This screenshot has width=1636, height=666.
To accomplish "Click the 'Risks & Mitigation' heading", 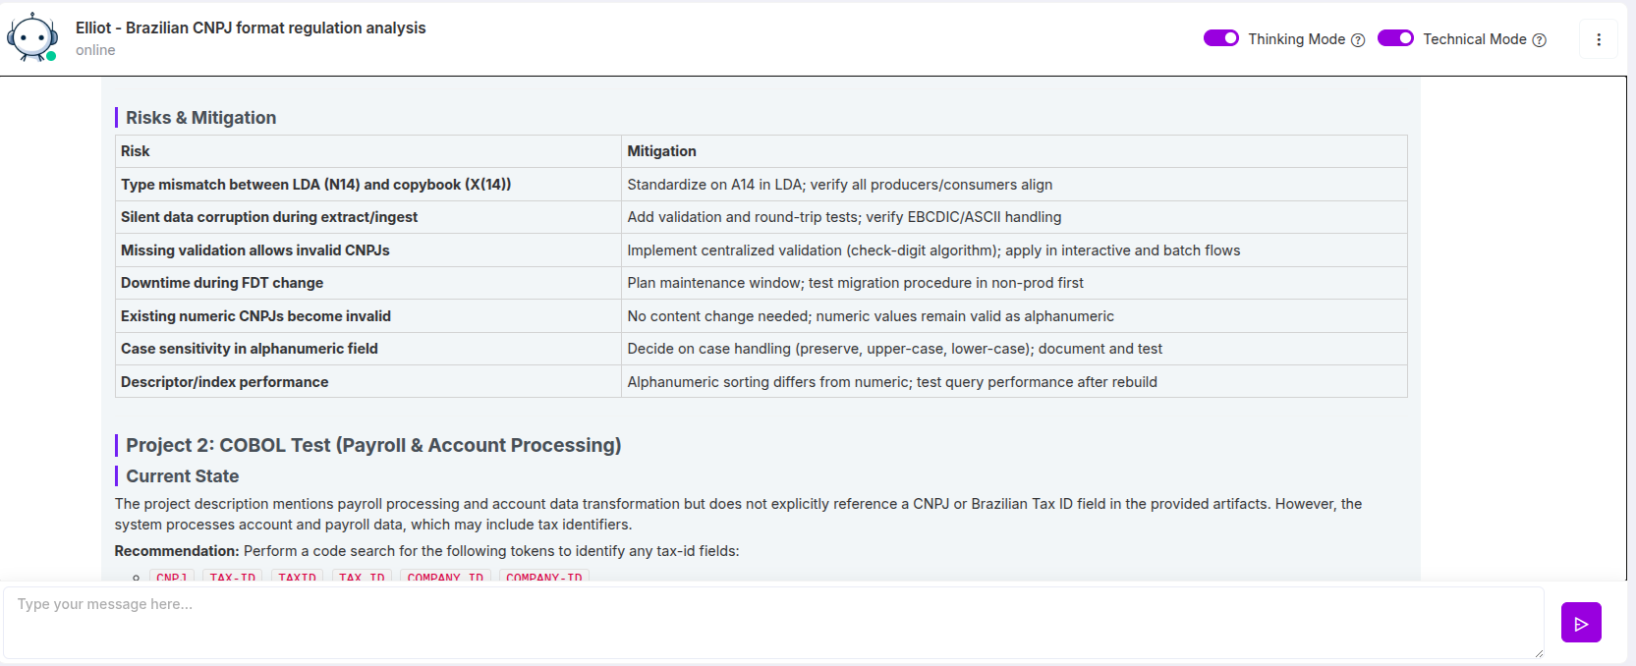I will pyautogui.click(x=200, y=118).
